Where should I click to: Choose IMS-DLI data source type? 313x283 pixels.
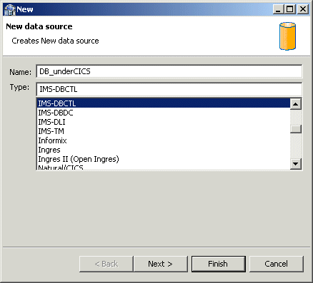click(x=164, y=122)
